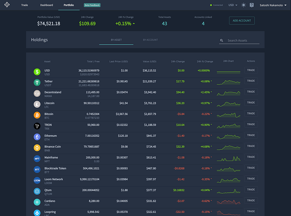Image resolution: width=291 pixels, height=216 pixels.
Task: Open the USD currency dropdown
Action: 233,5
